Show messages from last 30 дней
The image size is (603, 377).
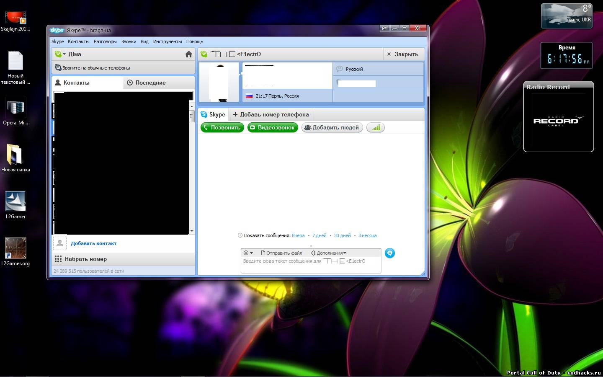pyautogui.click(x=342, y=235)
